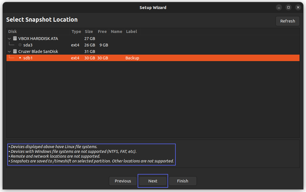This screenshot has width=306, height=192.
Task: Select the sda3 radio button
Action: pos(20,44)
